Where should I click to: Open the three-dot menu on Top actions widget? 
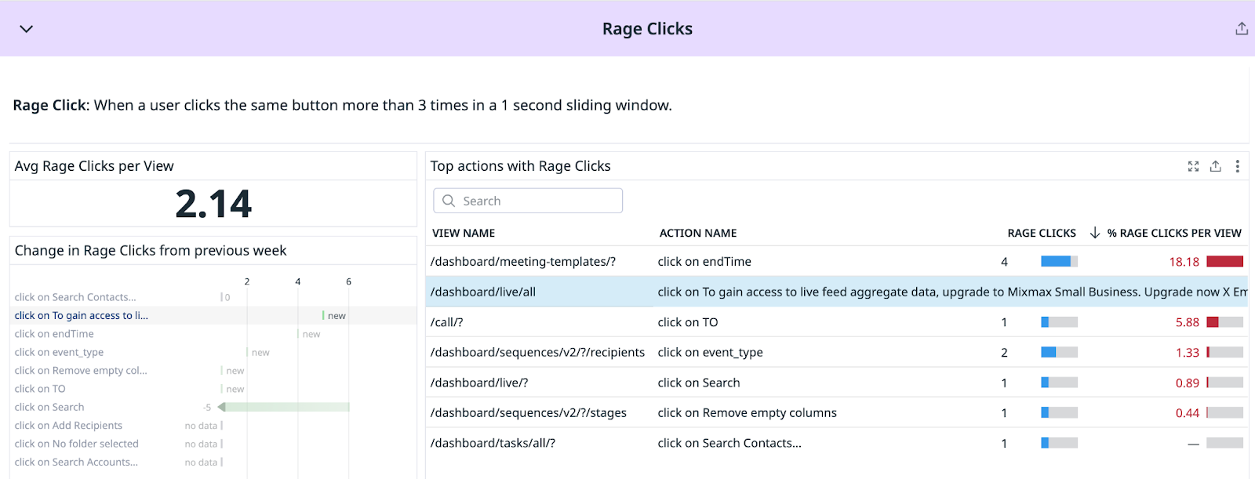[x=1237, y=166]
